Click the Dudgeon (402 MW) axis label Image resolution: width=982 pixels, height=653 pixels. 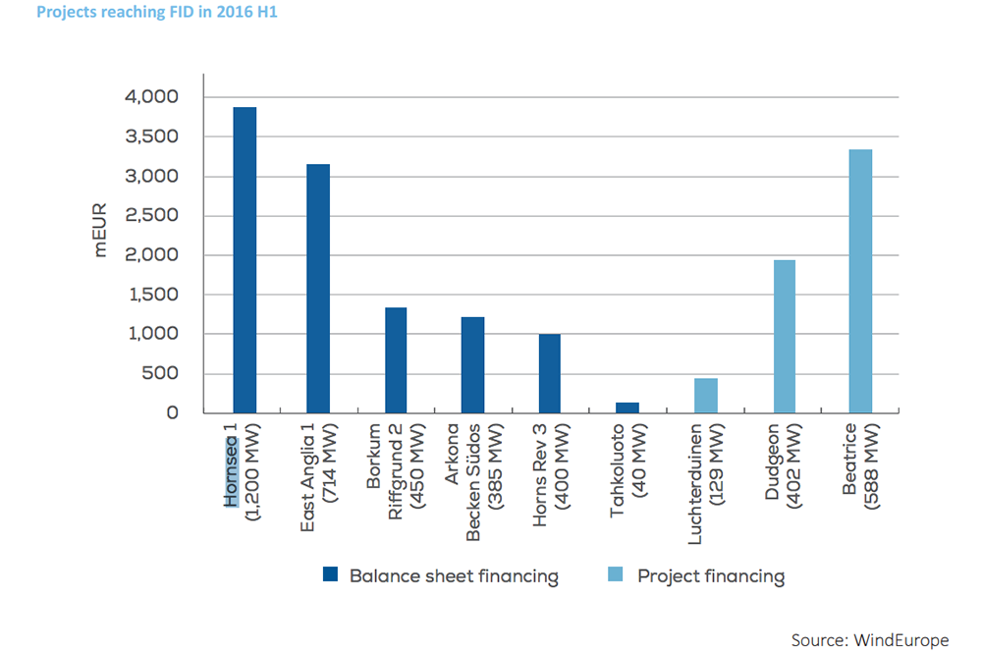point(783,465)
